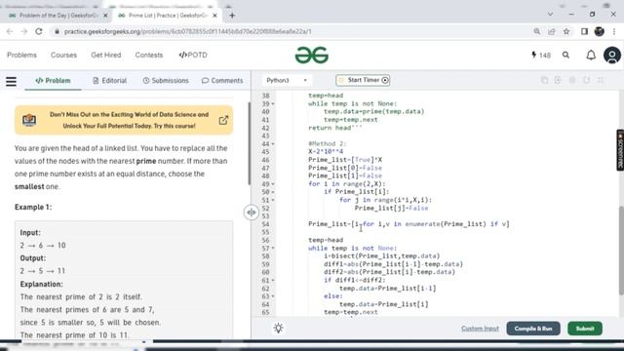
Task: Click the problem description scrollbar
Action: click(250, 143)
